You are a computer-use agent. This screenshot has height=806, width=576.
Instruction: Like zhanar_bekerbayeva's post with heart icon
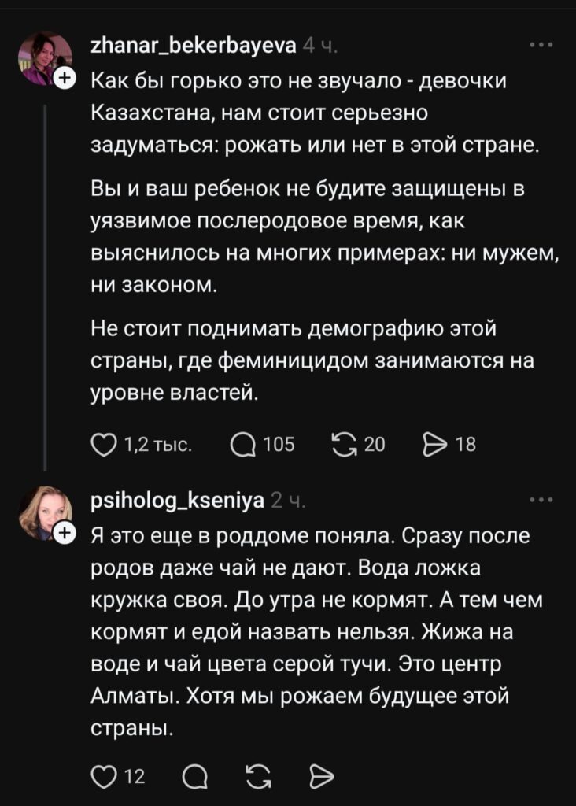pos(103,445)
